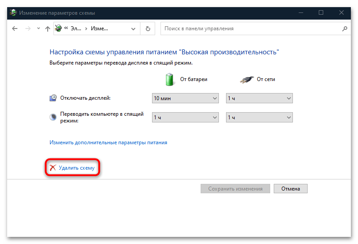Screen dimensions: 358x244
Task: Select the "Изме..." breadcrumb item
Action: tap(99, 28)
